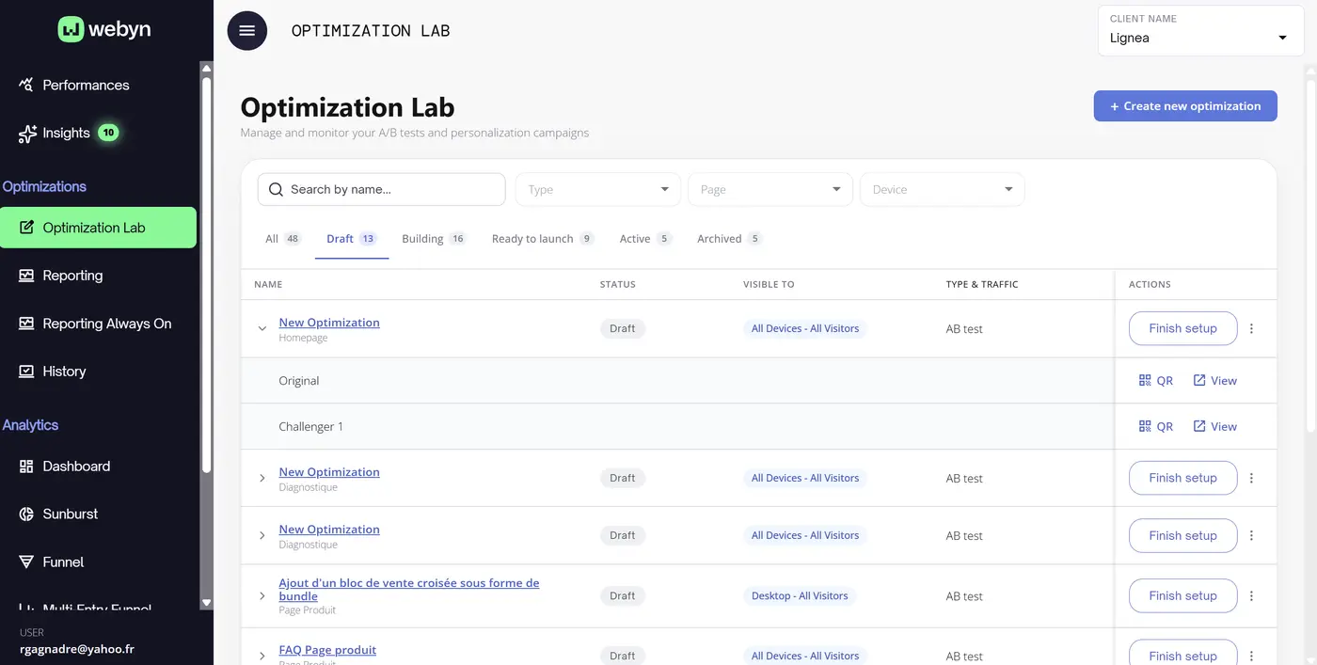Click the TYPE & TRAFFIC column header

pyautogui.click(x=982, y=284)
